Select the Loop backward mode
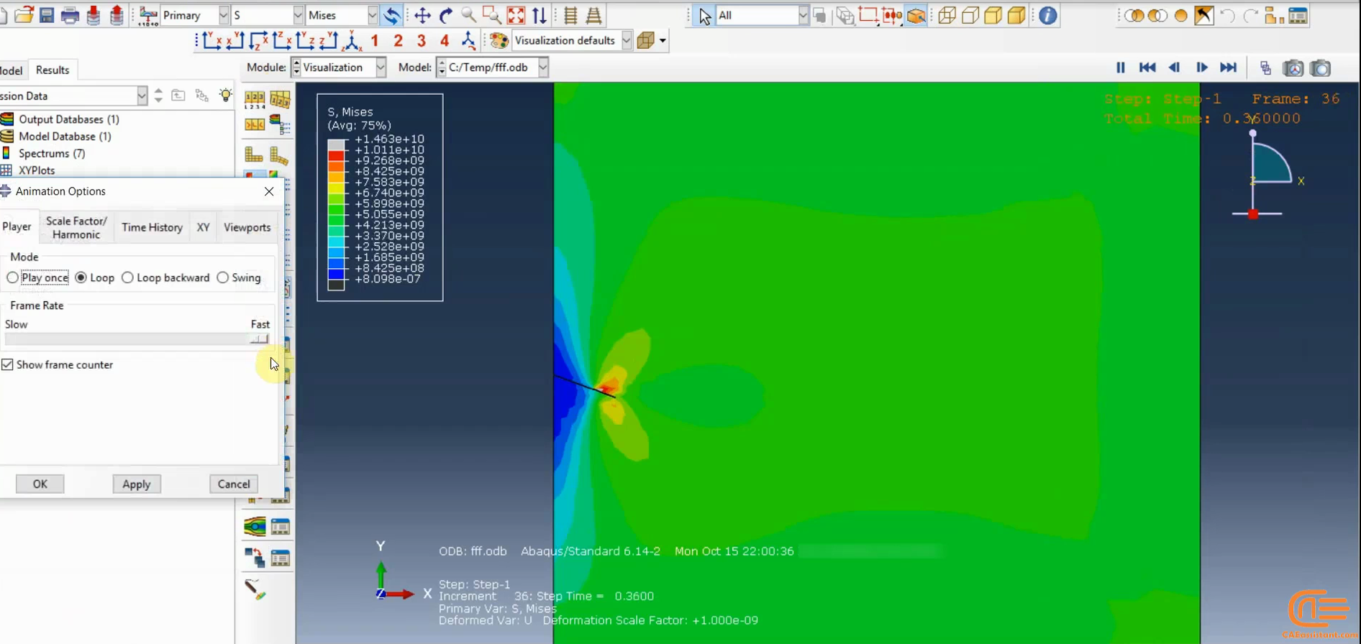The image size is (1361, 644). pyautogui.click(x=127, y=277)
